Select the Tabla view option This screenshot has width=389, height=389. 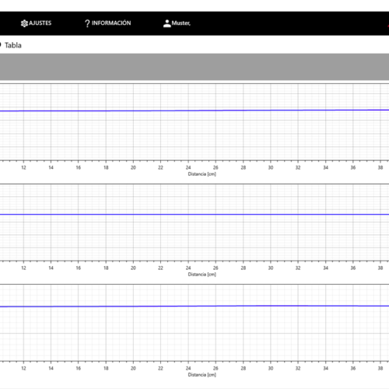point(13,45)
